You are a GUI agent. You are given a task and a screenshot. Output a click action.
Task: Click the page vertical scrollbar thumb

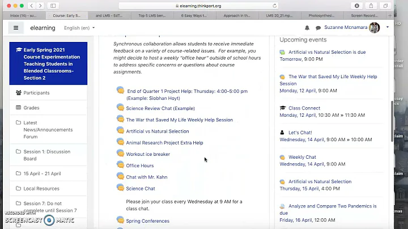(x=392, y=121)
